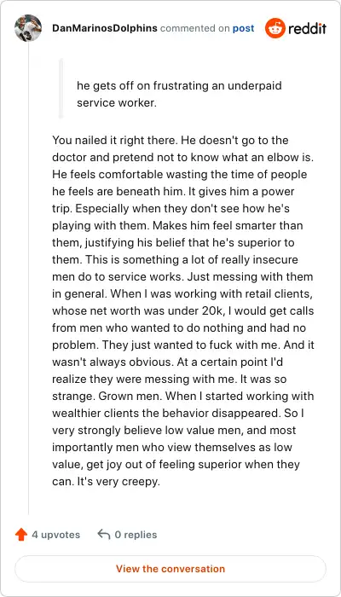Open the DanMarinosDolphins username link
Viewport: 341px width, 597px height.
(105, 28)
